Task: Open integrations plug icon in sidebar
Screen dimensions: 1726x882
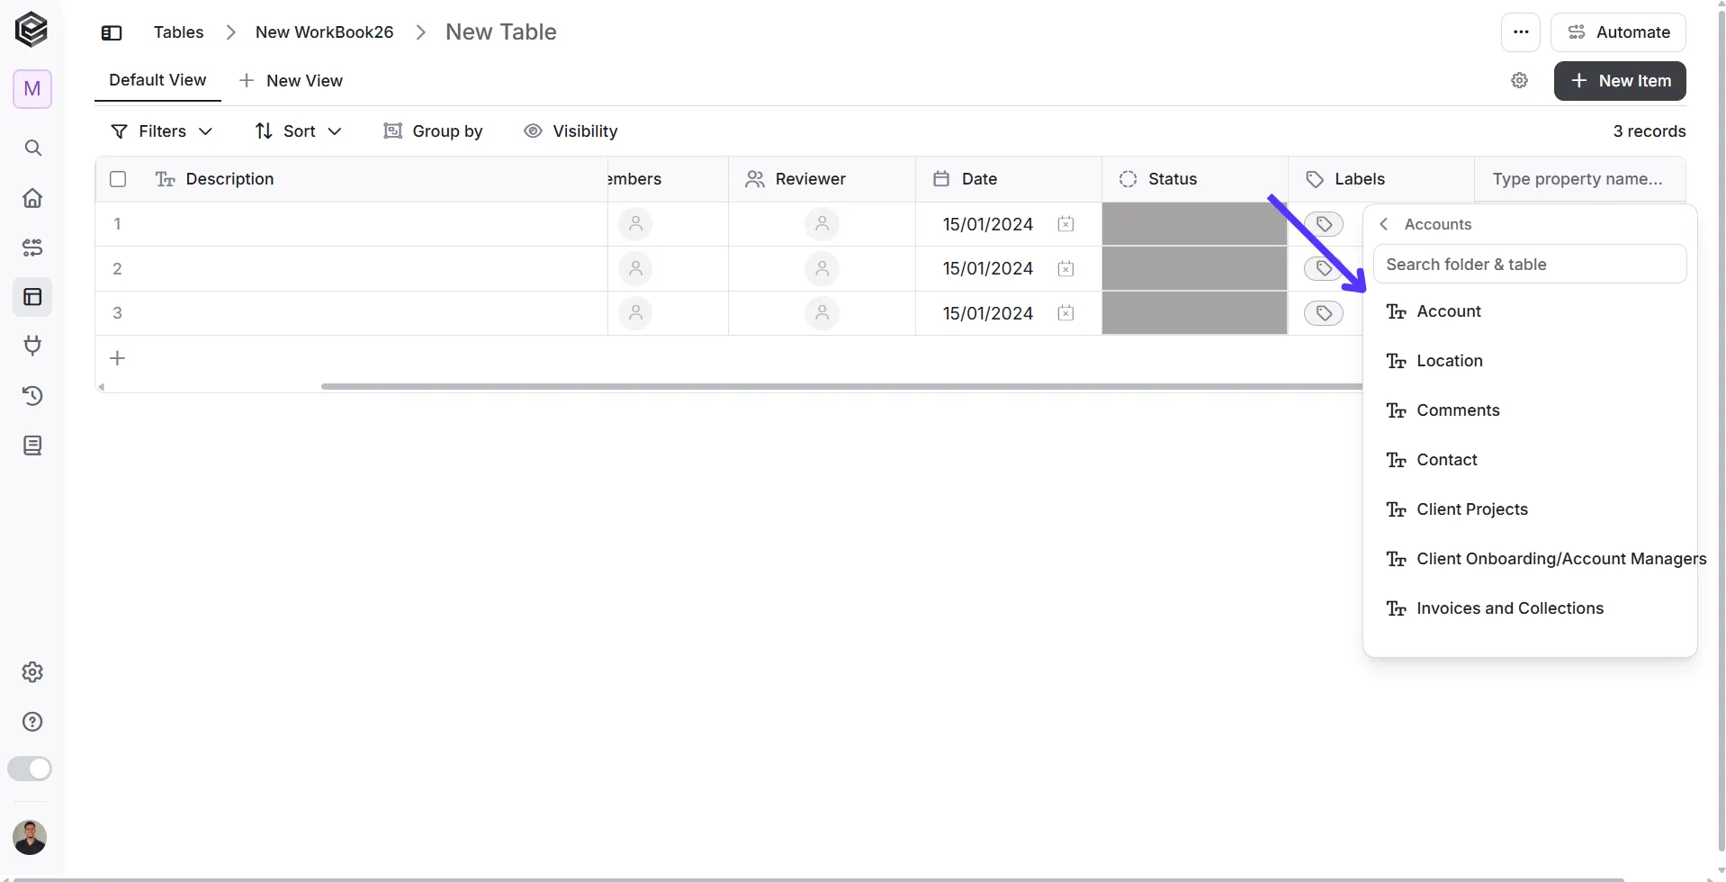Action: coord(32,346)
